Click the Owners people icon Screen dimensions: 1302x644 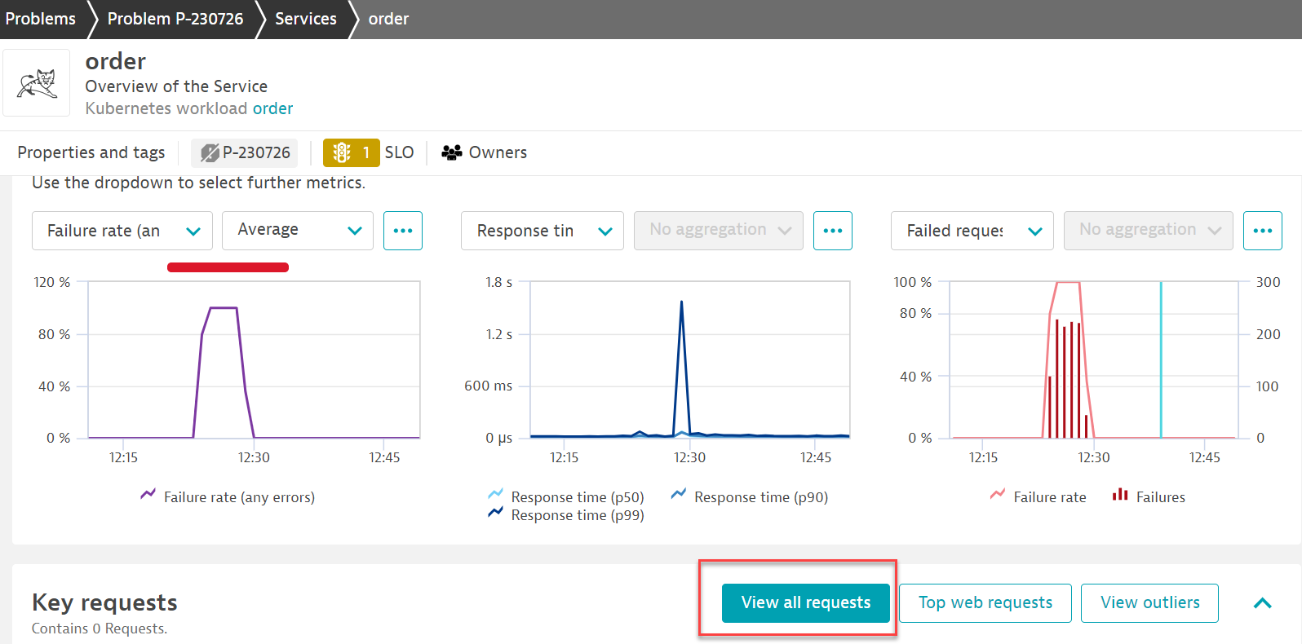pos(451,152)
